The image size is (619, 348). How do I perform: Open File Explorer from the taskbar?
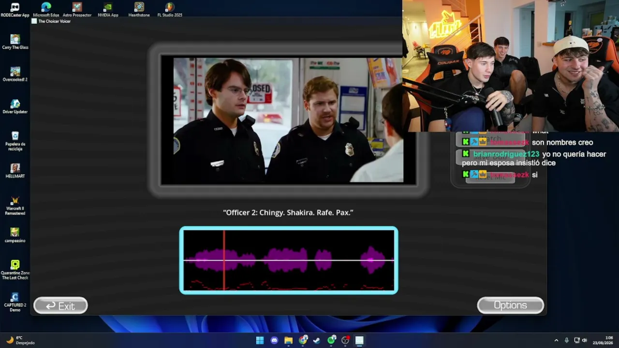tap(288, 340)
